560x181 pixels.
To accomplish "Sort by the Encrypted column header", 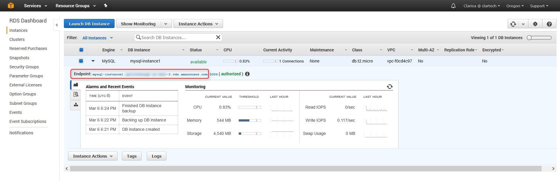I will (493, 50).
